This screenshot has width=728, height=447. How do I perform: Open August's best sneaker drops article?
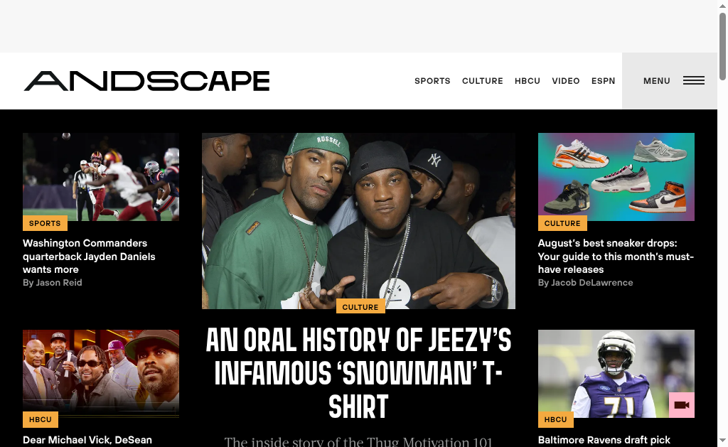[616, 257]
